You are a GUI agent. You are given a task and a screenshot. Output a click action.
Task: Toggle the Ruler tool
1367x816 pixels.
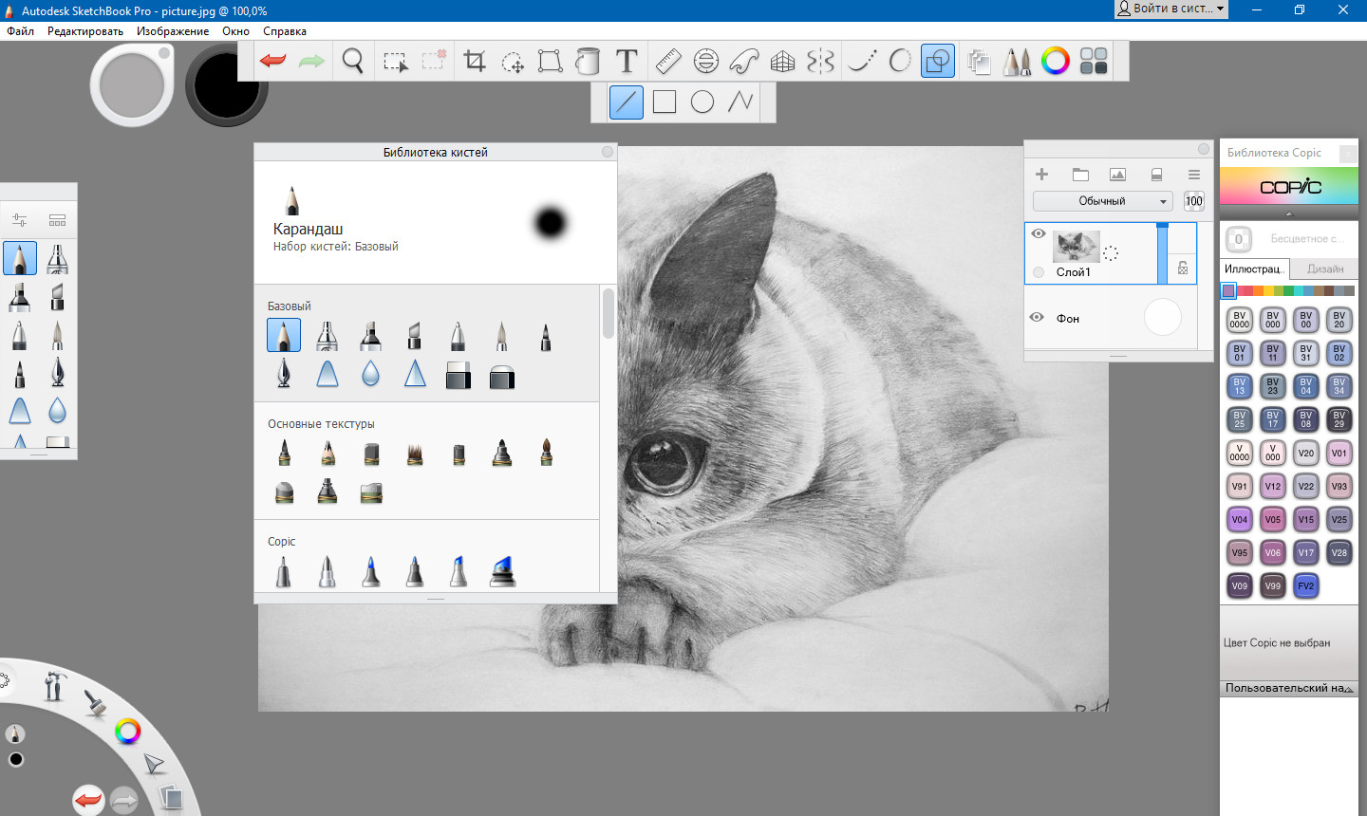(668, 62)
